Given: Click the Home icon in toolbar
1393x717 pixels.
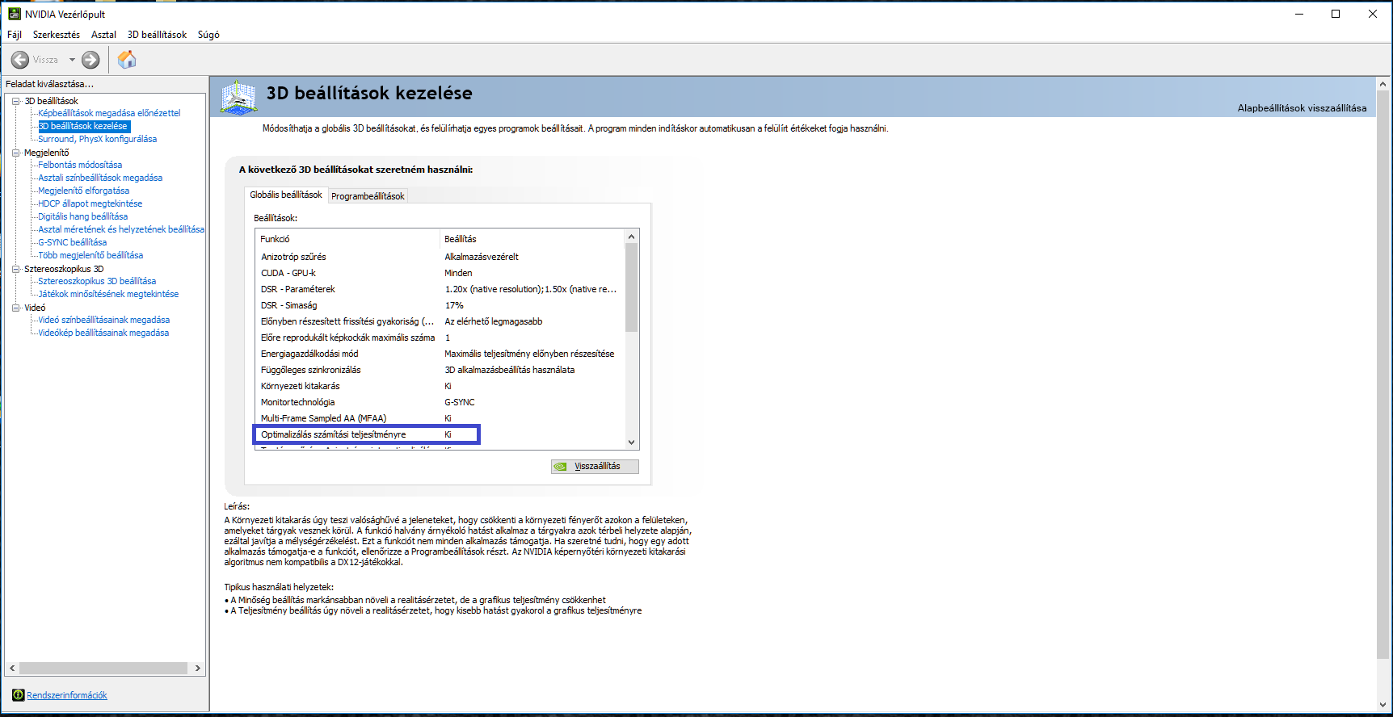Looking at the screenshot, I should point(127,59).
